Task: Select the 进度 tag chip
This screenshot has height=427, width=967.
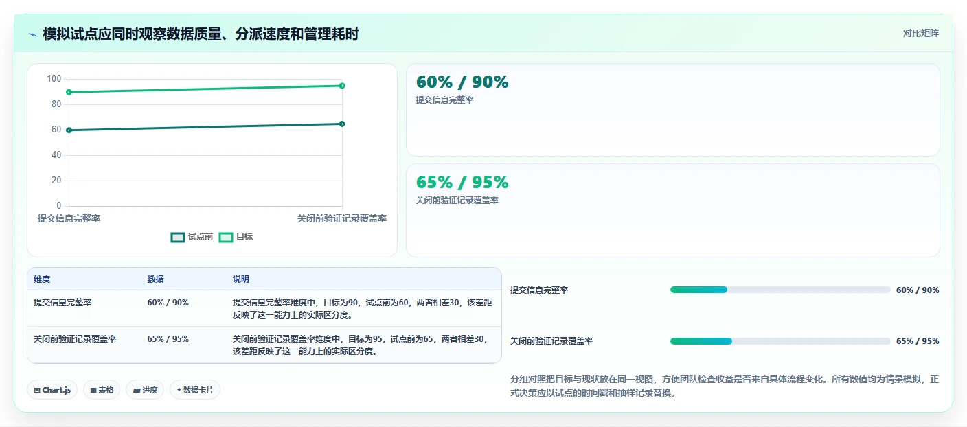Action: (x=145, y=390)
